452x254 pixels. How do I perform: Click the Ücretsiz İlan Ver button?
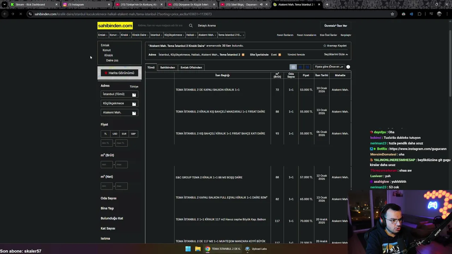click(336, 26)
